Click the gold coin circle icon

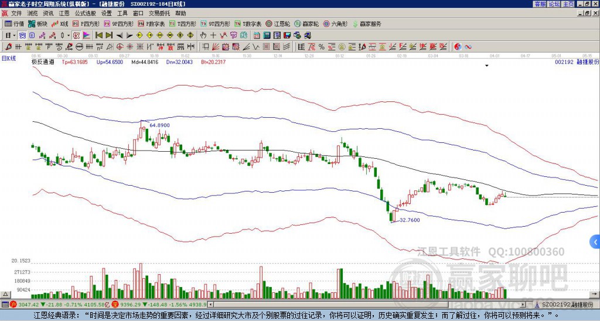[342, 47]
